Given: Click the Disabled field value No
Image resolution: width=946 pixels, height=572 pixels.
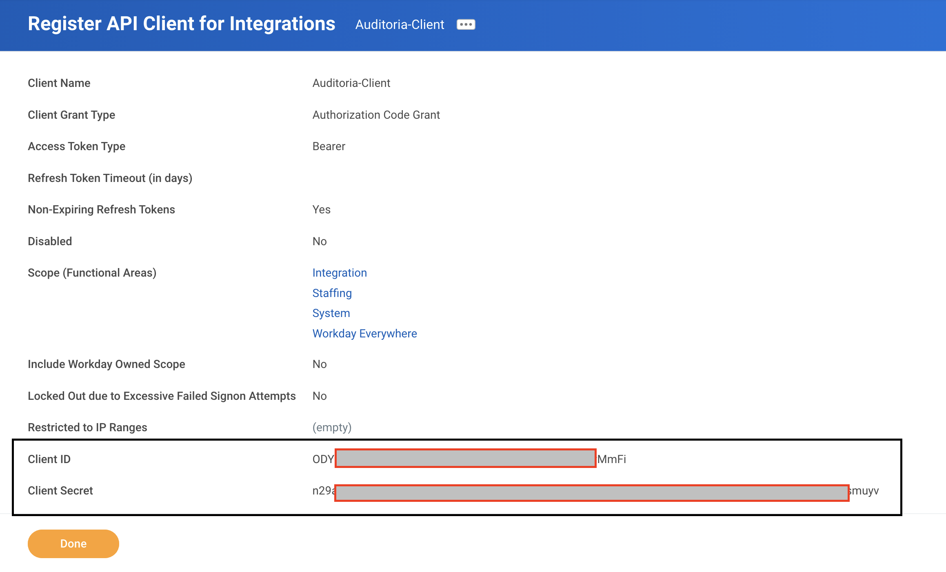Looking at the screenshot, I should (319, 241).
